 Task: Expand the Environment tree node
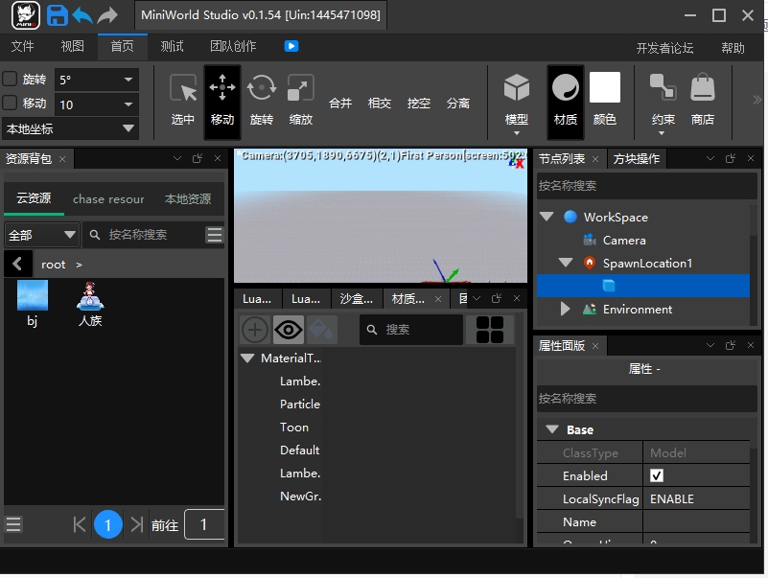click(565, 309)
